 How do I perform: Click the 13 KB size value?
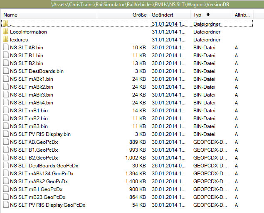coord(139,63)
